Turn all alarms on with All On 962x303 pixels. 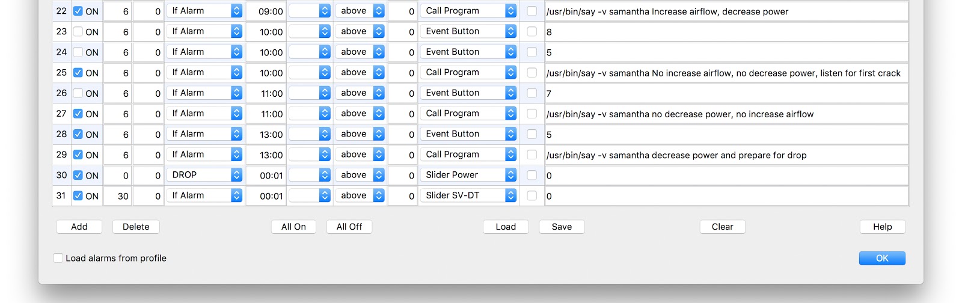pos(293,227)
